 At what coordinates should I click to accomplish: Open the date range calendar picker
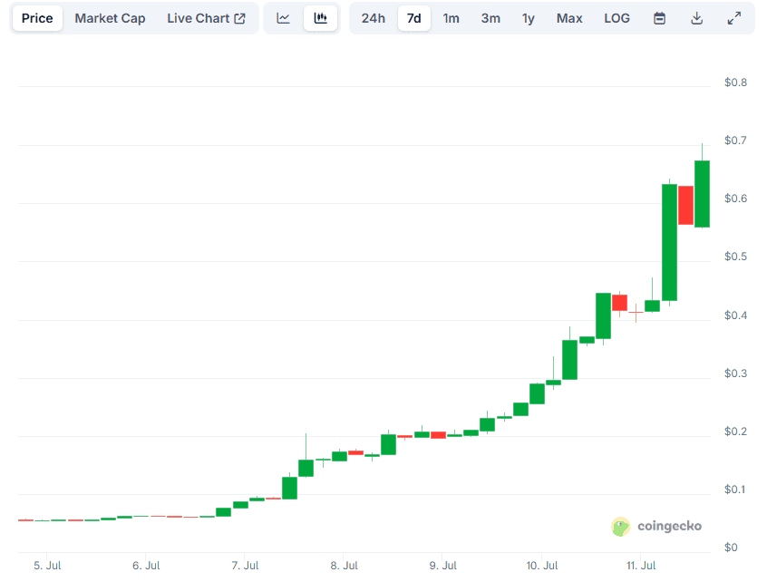(659, 18)
